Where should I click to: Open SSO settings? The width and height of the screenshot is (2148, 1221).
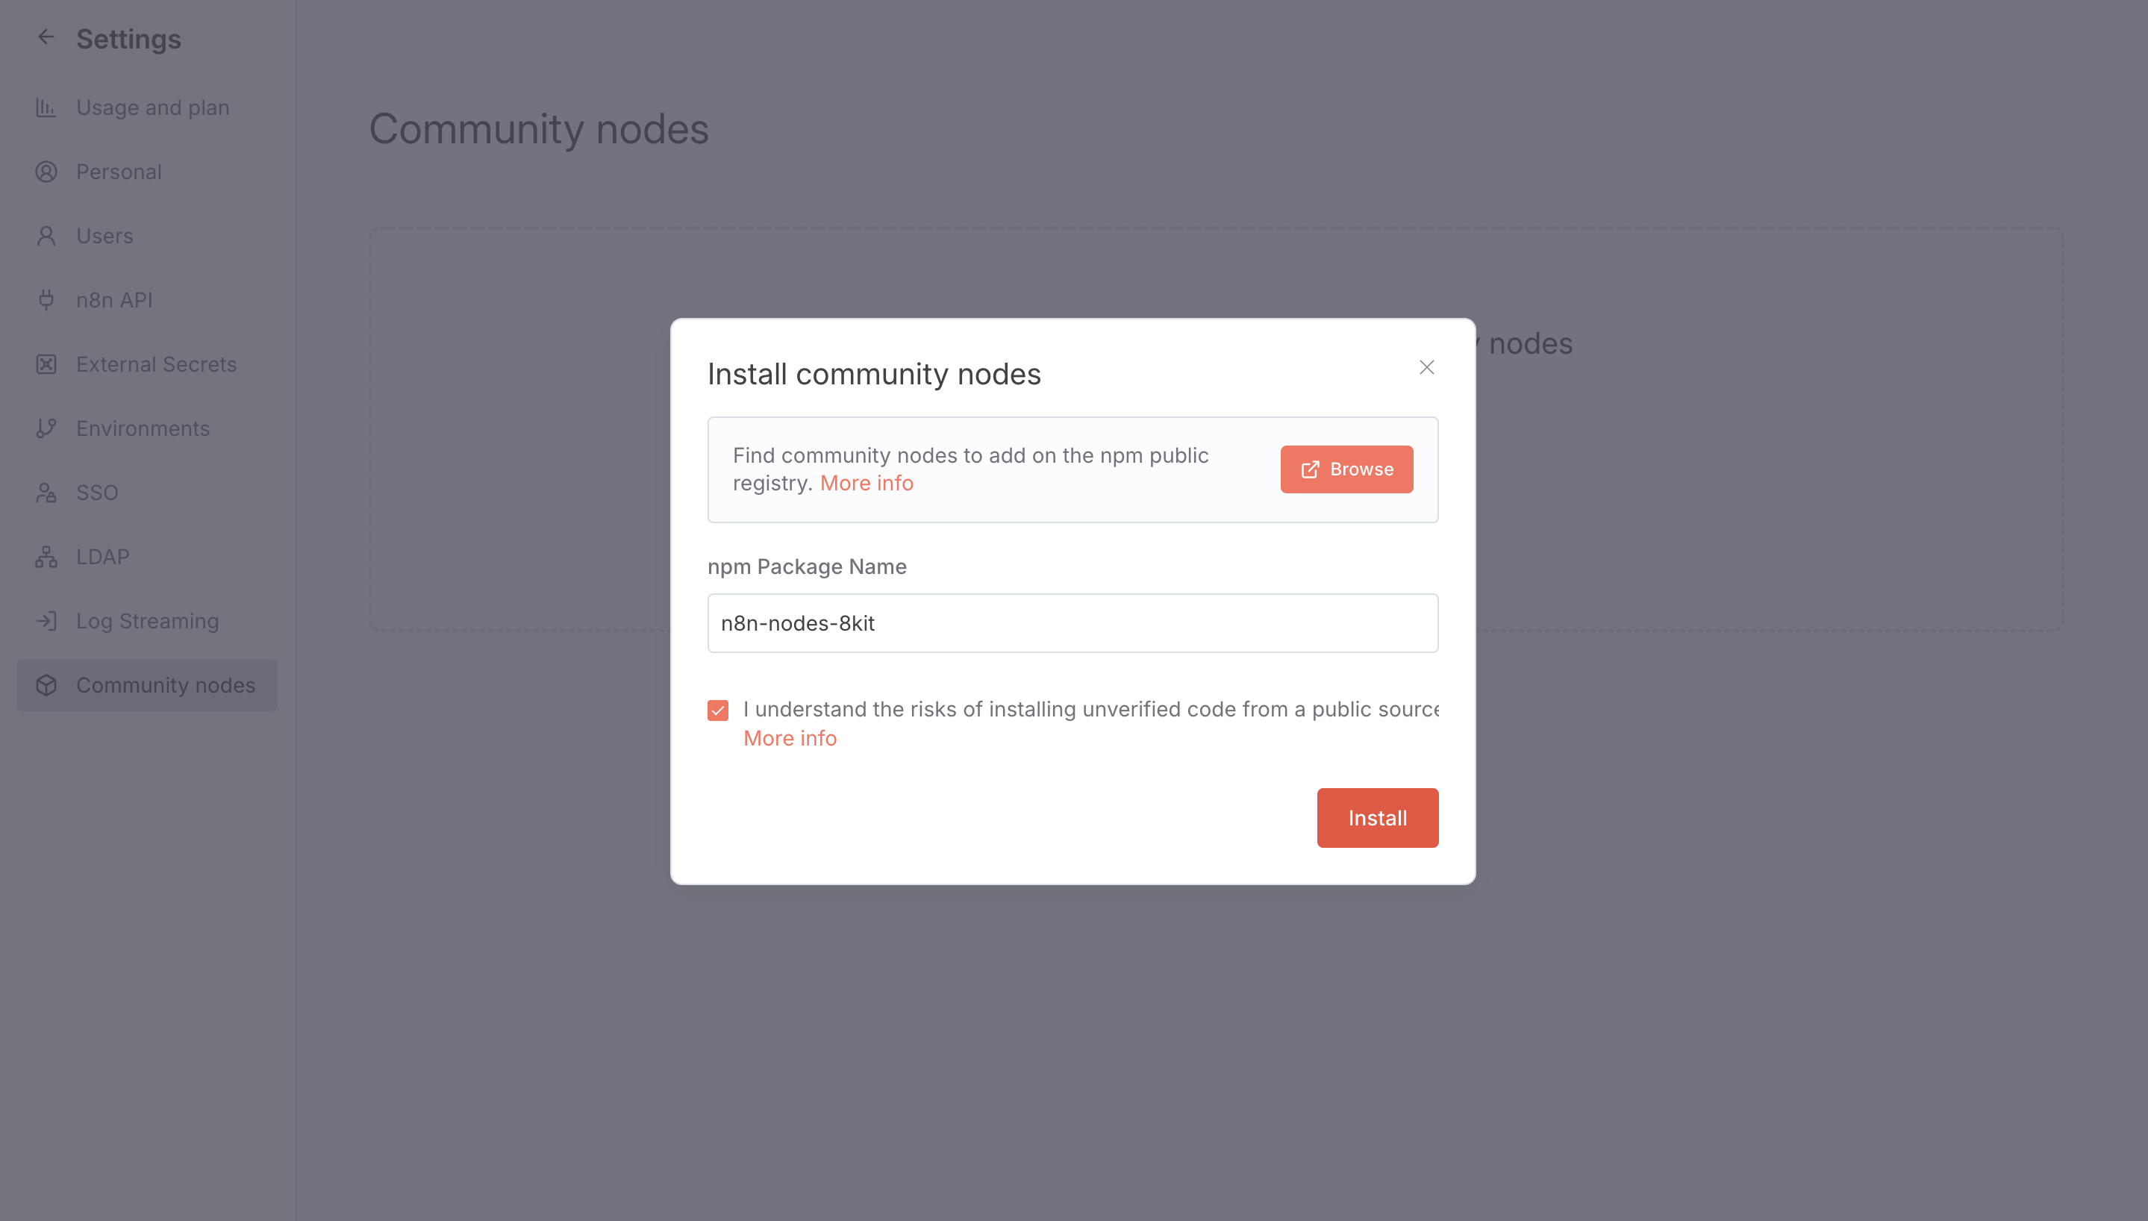click(x=147, y=493)
